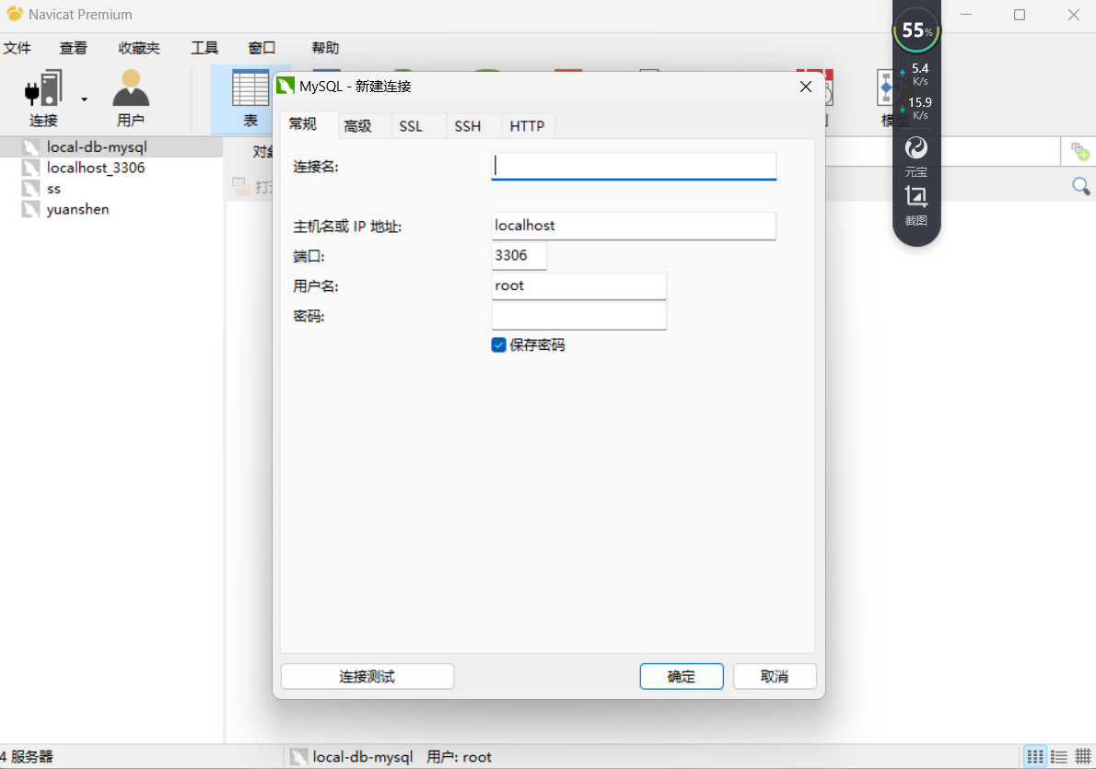Close the Navicat Premium main window
The height and width of the screenshot is (769, 1096).
(x=1074, y=15)
